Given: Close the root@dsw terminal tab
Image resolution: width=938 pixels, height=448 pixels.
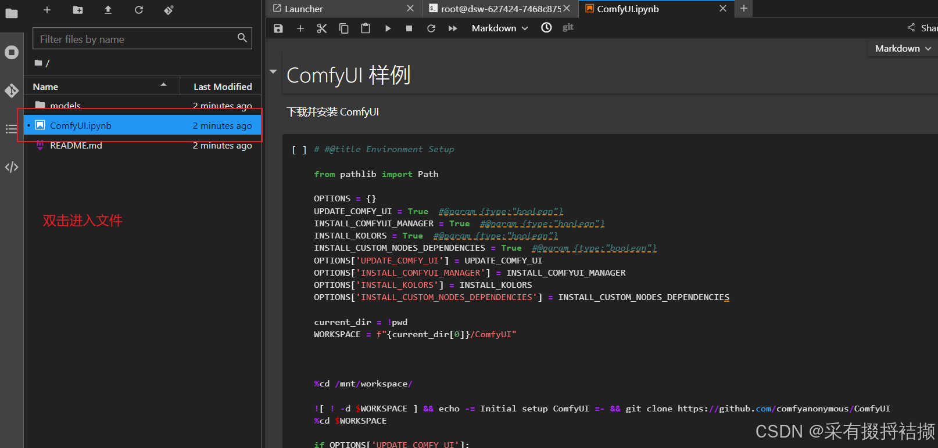Looking at the screenshot, I should pyautogui.click(x=567, y=9).
